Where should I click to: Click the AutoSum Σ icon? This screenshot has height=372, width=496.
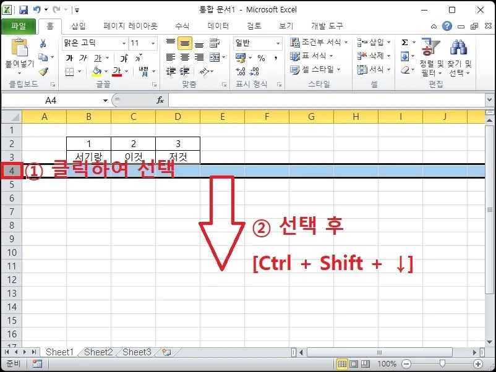403,42
